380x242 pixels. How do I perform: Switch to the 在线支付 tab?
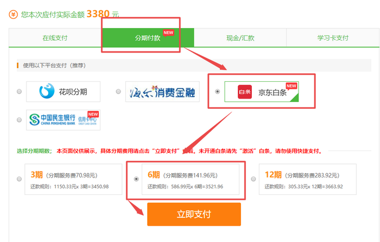tap(55, 38)
